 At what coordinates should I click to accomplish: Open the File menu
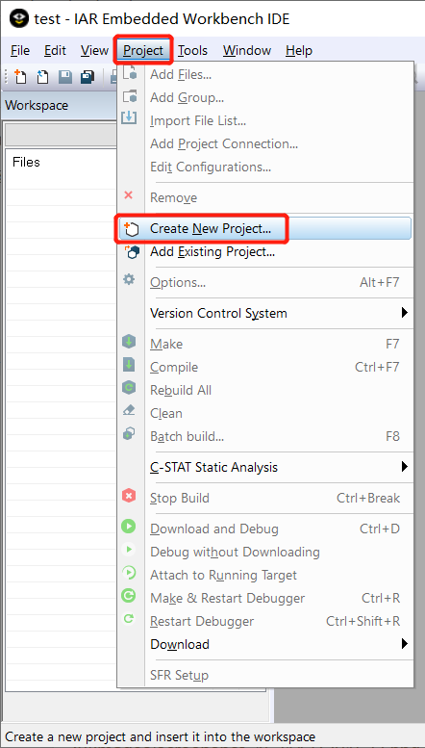(20, 51)
